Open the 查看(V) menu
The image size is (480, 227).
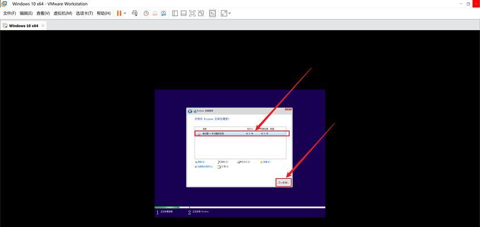[43, 14]
